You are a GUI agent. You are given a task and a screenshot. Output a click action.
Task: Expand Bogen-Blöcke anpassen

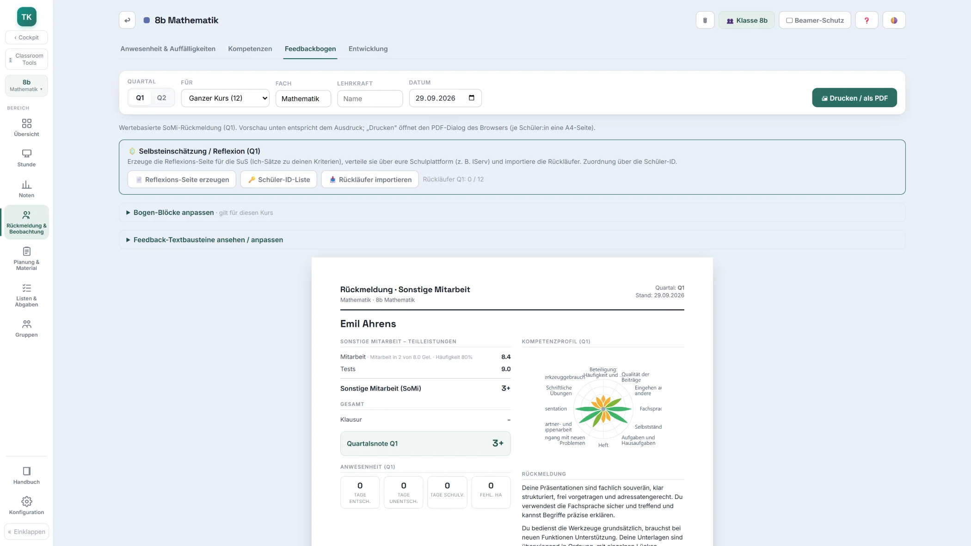pyautogui.click(x=173, y=213)
